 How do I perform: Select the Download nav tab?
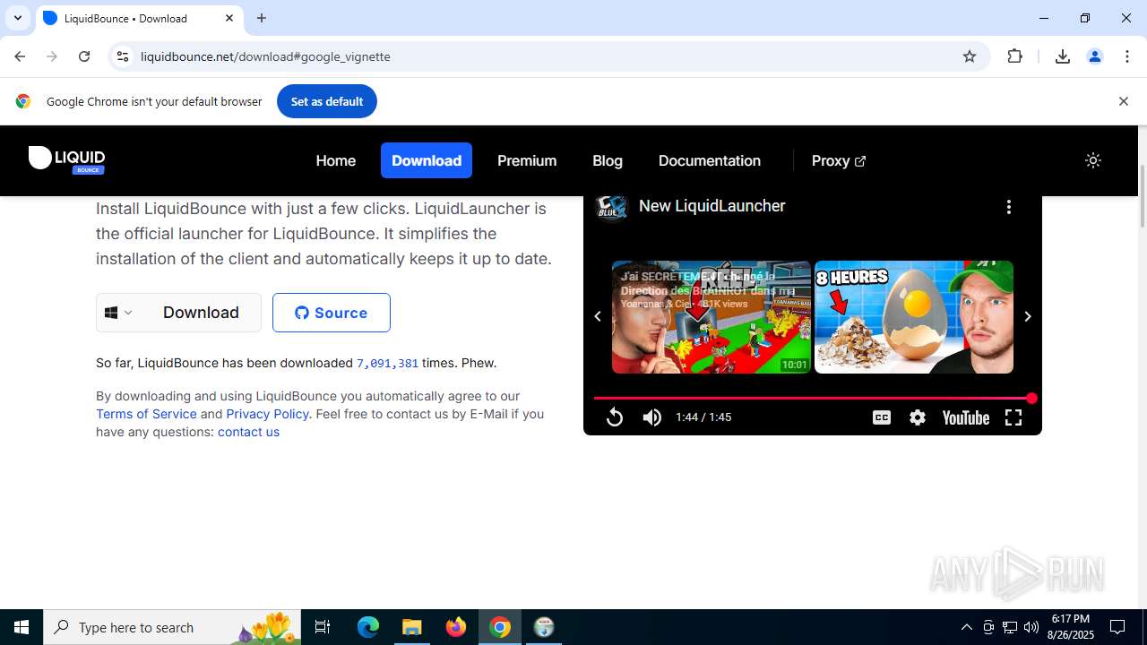coord(427,160)
